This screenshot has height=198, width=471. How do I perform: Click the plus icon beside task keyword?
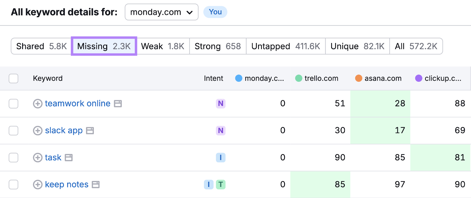click(x=37, y=158)
